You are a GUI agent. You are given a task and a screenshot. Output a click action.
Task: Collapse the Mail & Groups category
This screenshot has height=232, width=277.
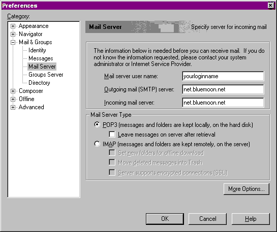(13, 42)
